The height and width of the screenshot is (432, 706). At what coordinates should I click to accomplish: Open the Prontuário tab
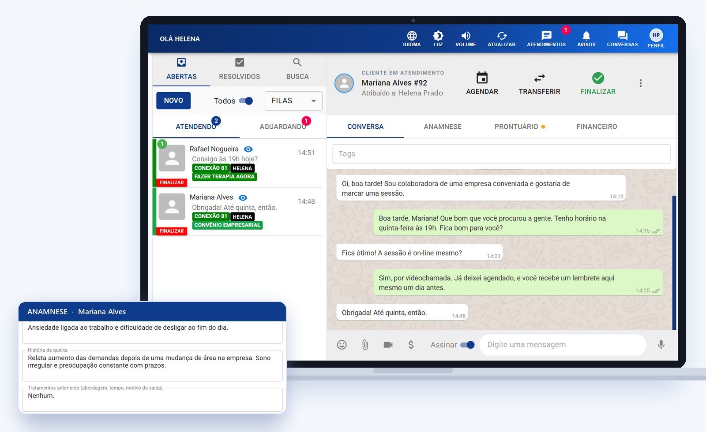tap(519, 127)
